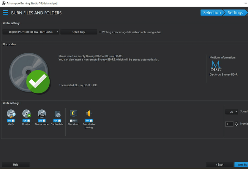Screen dimensions: 248x169
Task: Open the PIONEER BD-RW writer dropdown
Action: point(31,32)
